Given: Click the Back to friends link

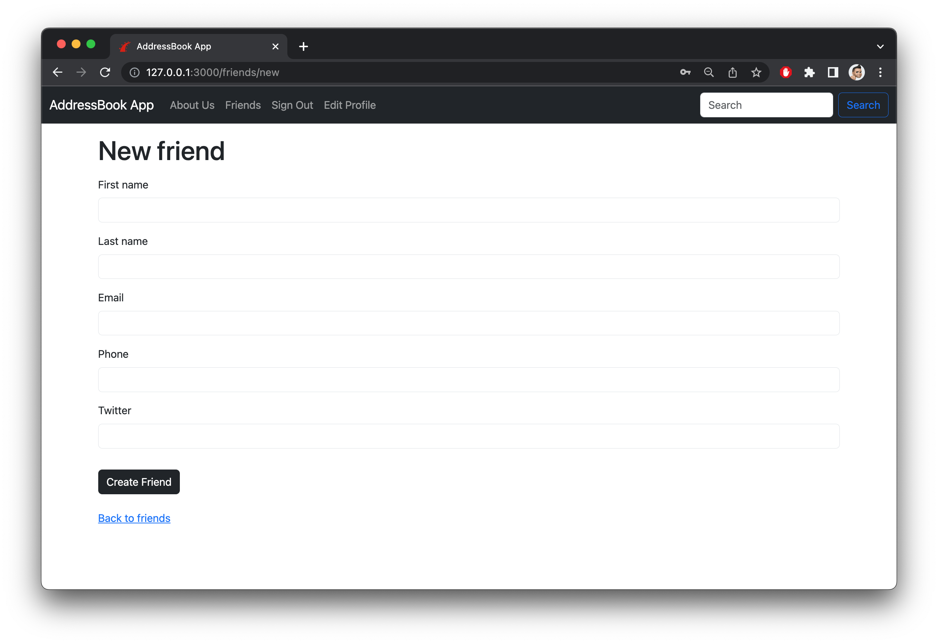Looking at the screenshot, I should 134,518.
